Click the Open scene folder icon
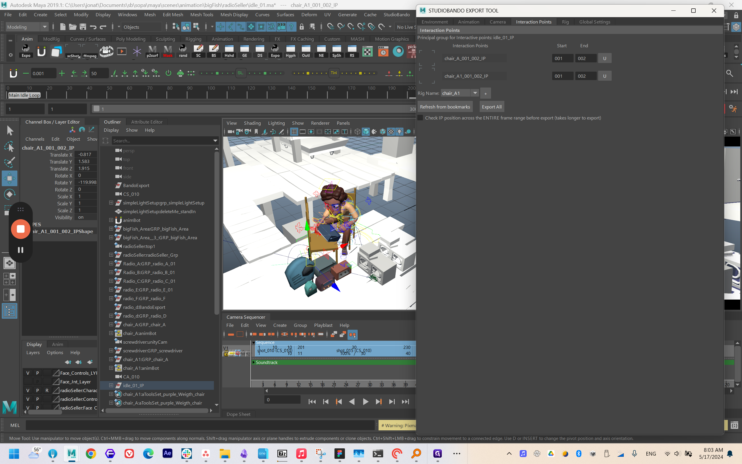The width and height of the screenshot is (742, 464). [73, 27]
